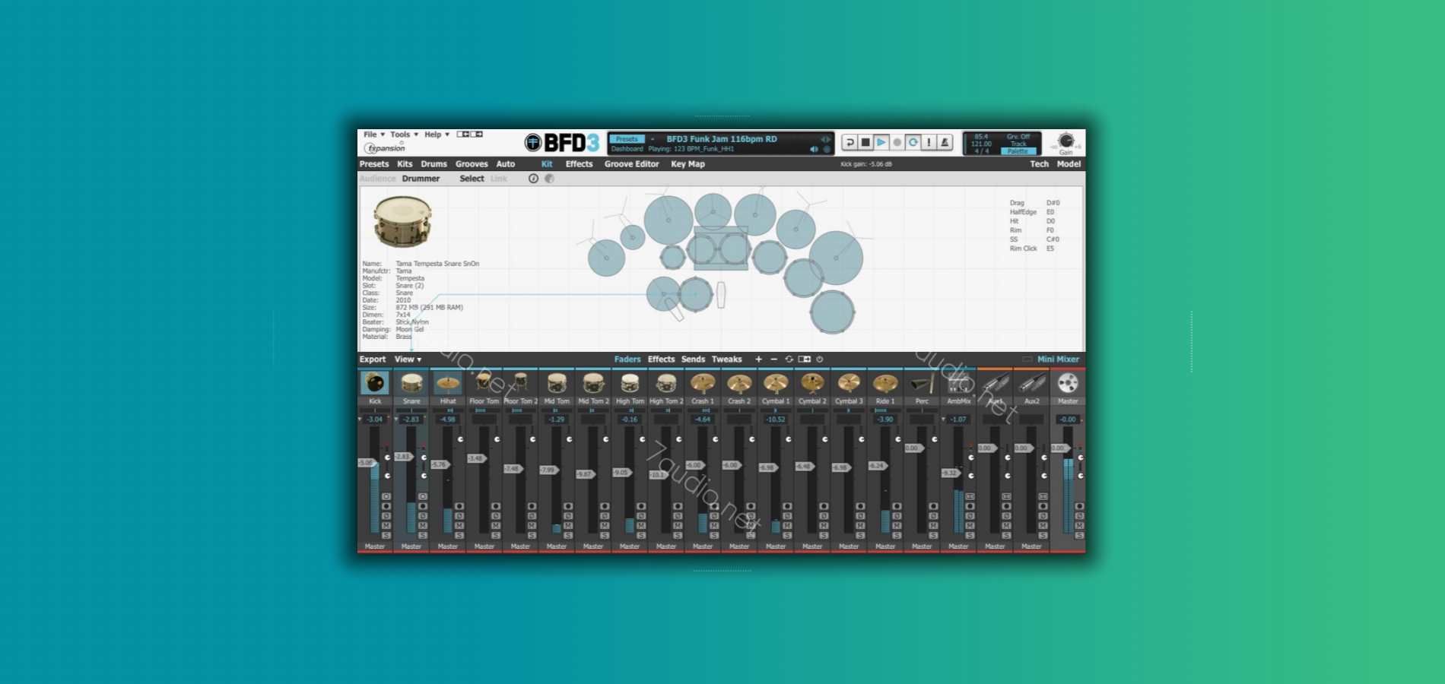Solo the AmbMix channel
The image size is (1445, 684).
(970, 536)
